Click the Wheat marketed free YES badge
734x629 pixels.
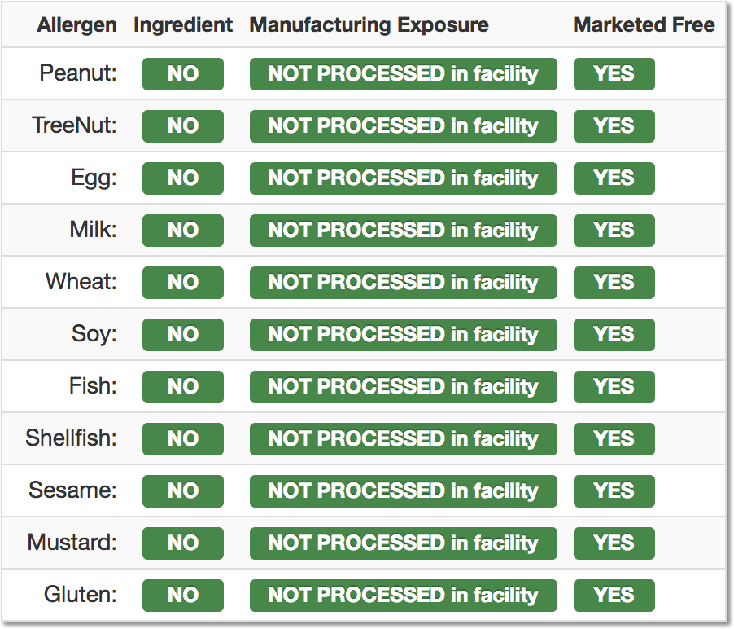[x=614, y=283]
